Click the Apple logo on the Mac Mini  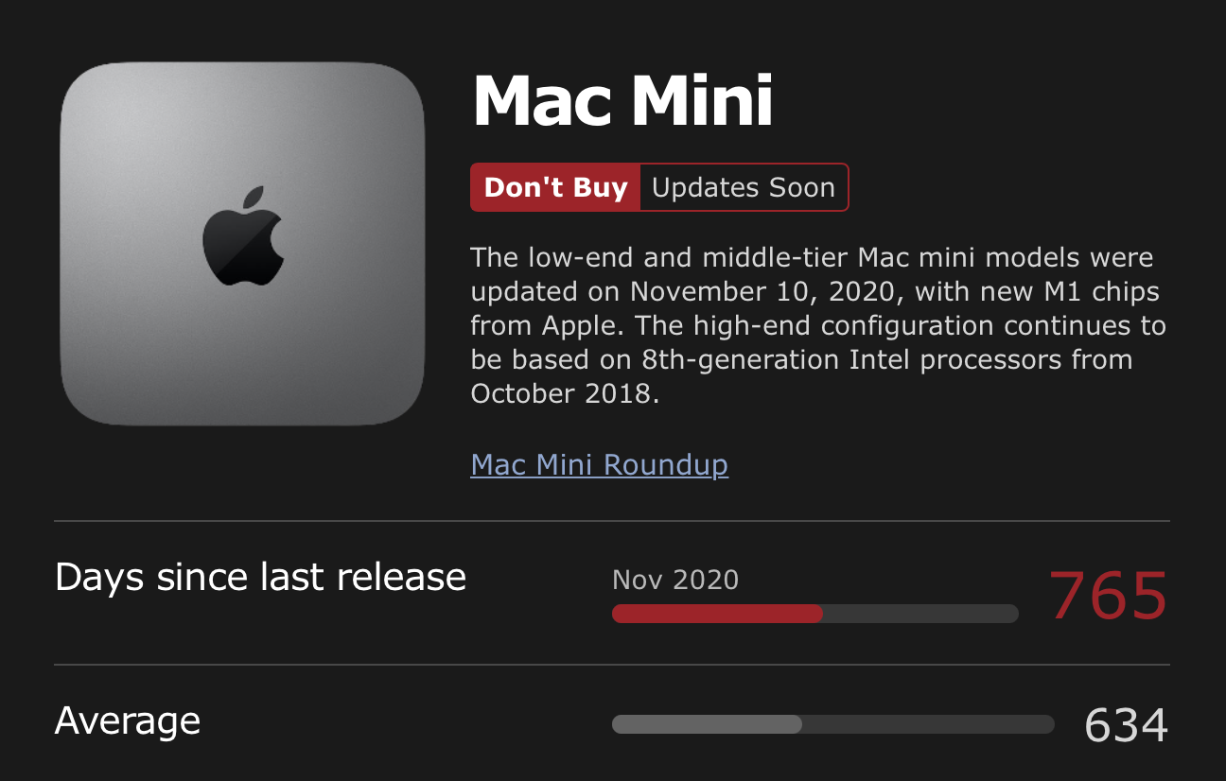pyautogui.click(x=242, y=236)
